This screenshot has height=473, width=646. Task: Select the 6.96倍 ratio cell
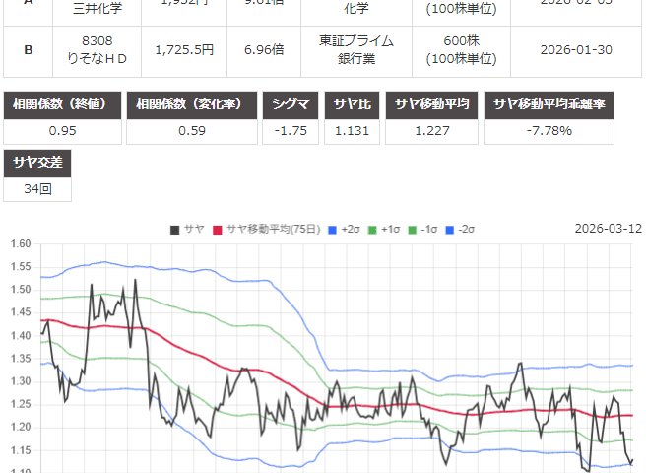(x=261, y=48)
